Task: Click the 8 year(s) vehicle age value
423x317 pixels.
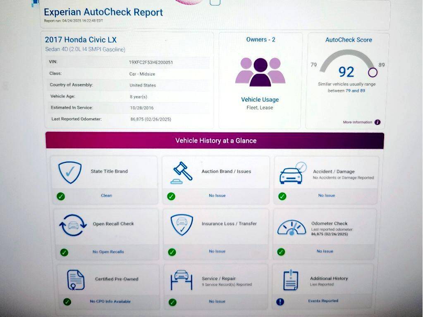Action: 139,97
